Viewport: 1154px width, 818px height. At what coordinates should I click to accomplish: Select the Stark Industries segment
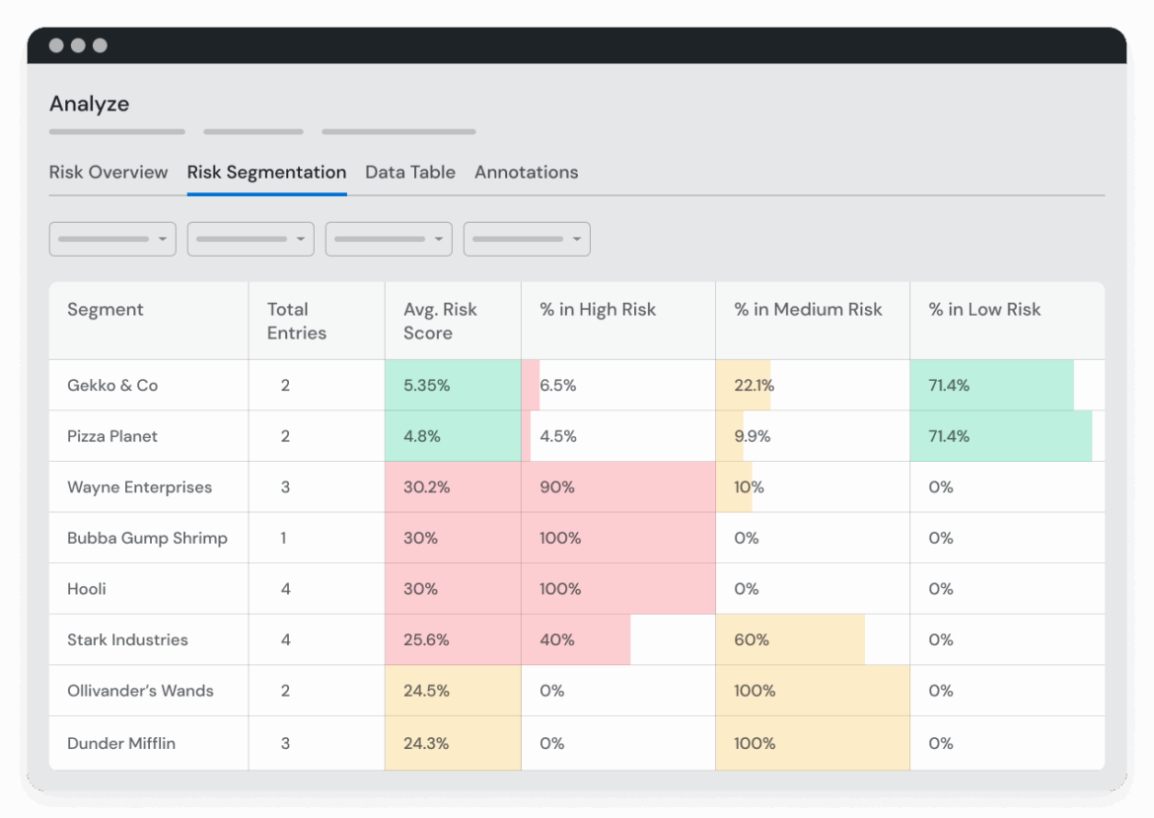(127, 639)
